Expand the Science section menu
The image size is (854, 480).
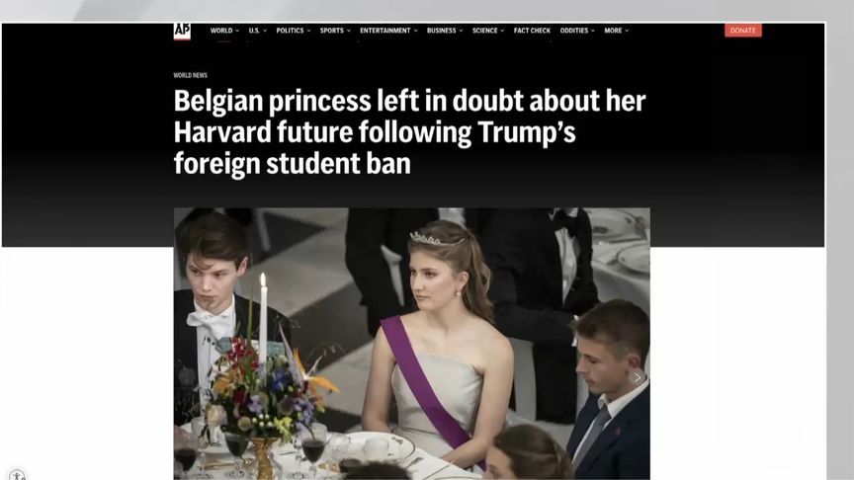[488, 31]
